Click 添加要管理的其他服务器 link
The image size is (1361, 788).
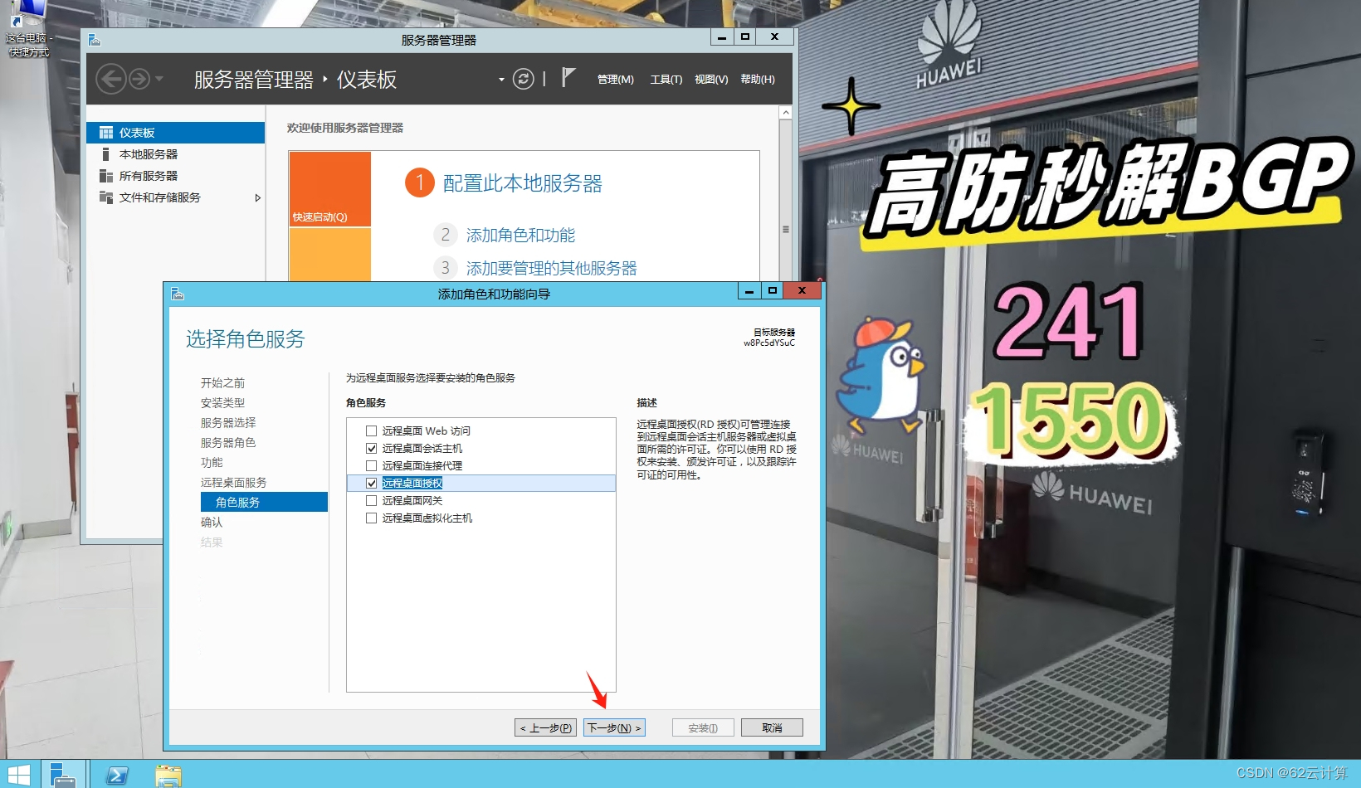click(x=551, y=269)
